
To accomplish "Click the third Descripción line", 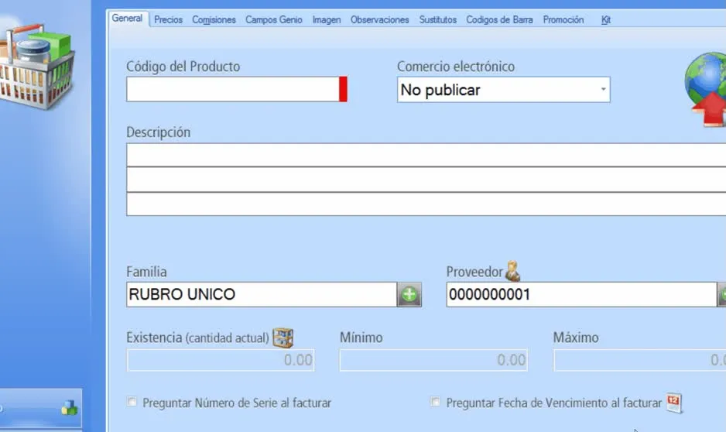I will [x=426, y=204].
